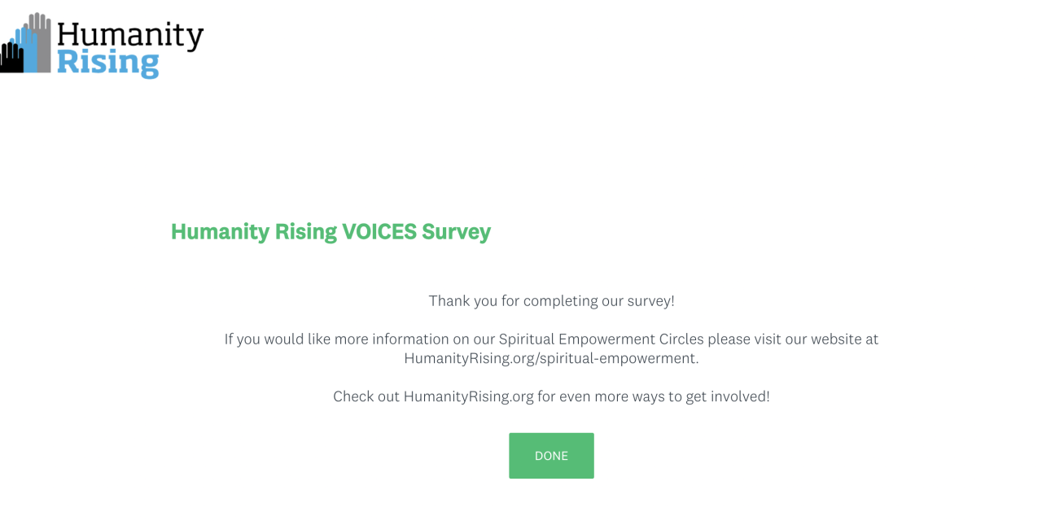The image size is (1042, 525).
Task: Click the blue hand in the logo
Action: tap(28, 50)
